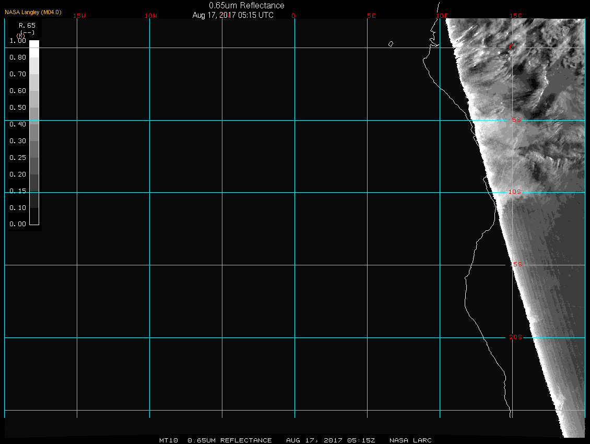The width and height of the screenshot is (590, 444).
Task: Click the MT10 label in footer
Action: (x=169, y=440)
